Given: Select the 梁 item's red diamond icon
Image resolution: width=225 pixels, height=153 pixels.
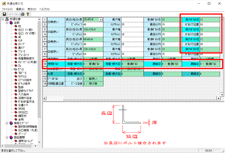Looking at the screenshot, I should [16, 37].
